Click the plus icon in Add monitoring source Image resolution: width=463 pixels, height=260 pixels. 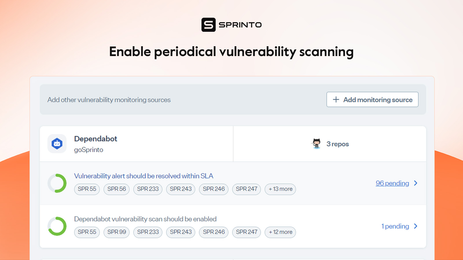pos(336,99)
